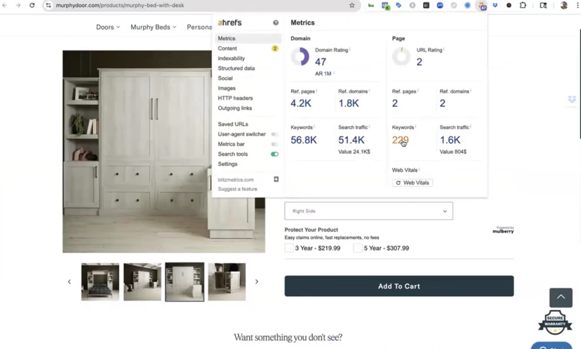Open the Chrome extensions puzzle icon

[x=523, y=6]
